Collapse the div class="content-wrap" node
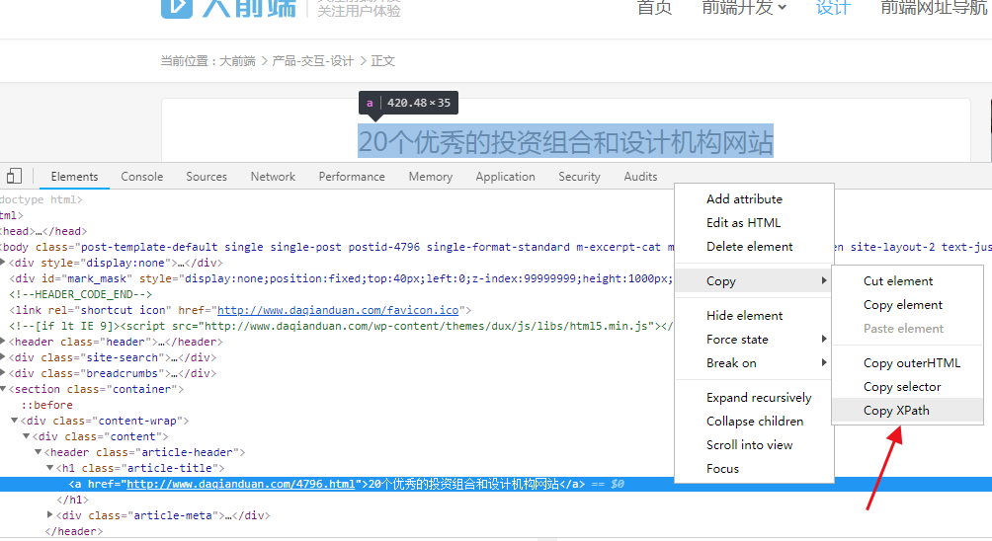 15,421
